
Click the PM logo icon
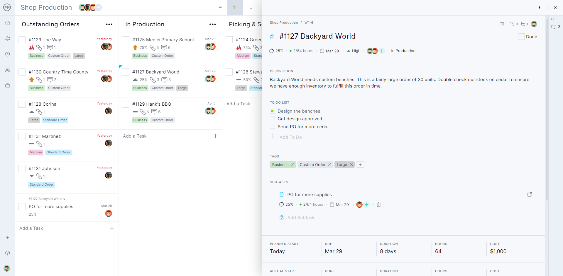click(x=7, y=7)
